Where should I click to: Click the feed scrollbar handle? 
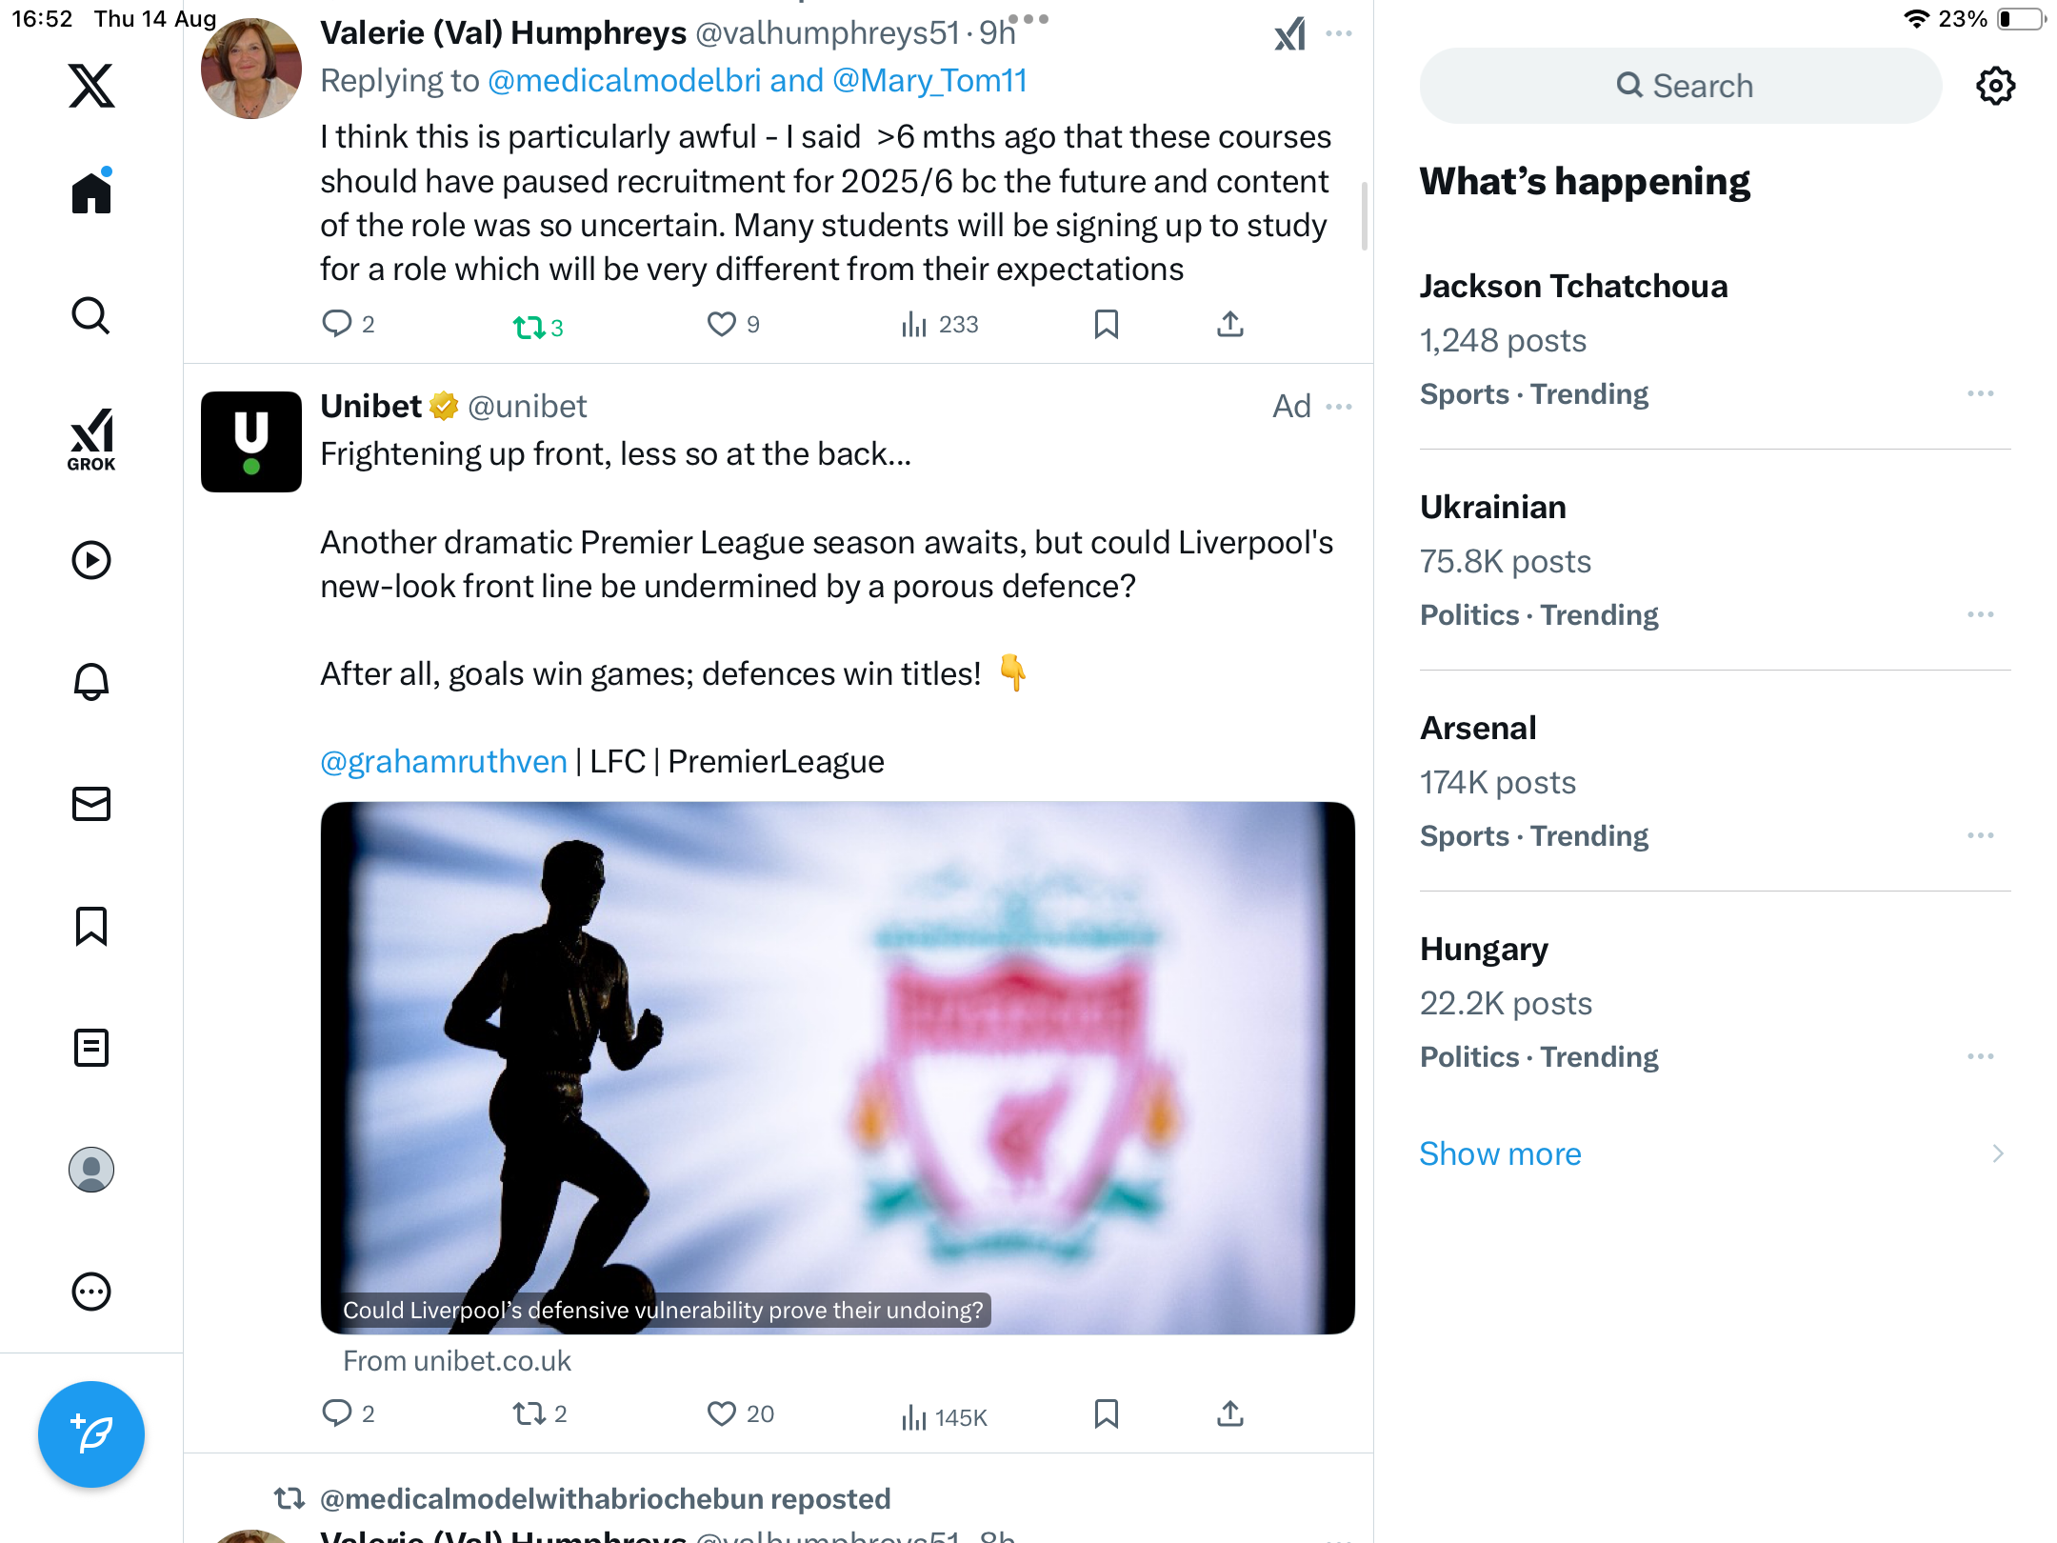[x=1365, y=217]
